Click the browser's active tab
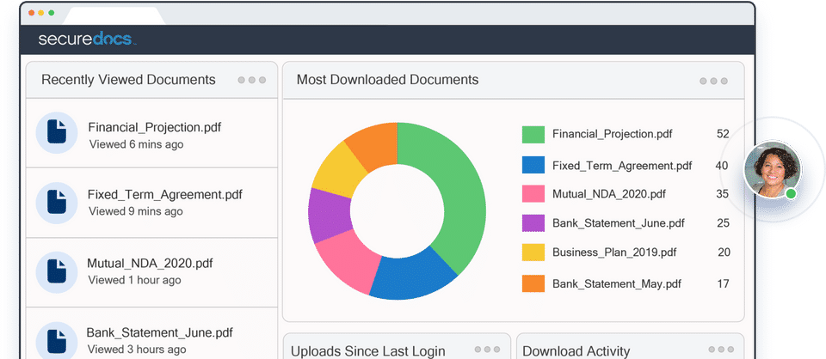The image size is (826, 359). [x=114, y=16]
